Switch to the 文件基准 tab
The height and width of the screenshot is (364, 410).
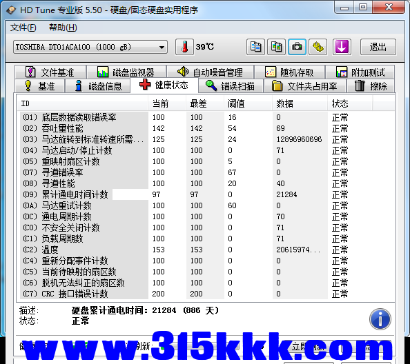[x=50, y=72]
